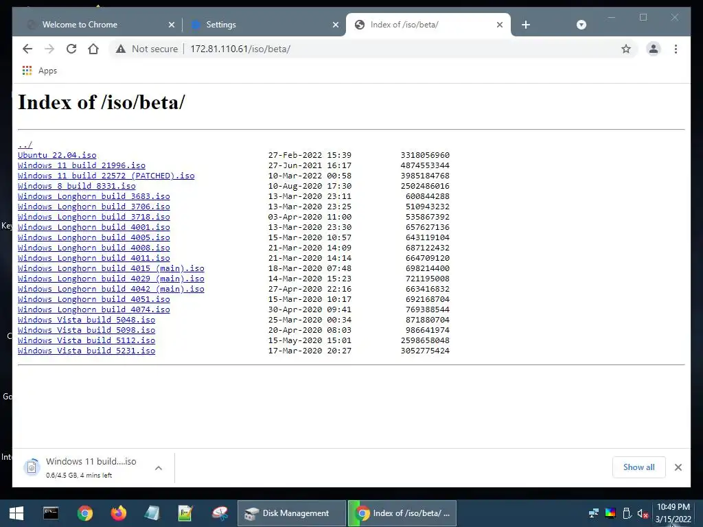Go back using the browser back arrow

(27, 49)
